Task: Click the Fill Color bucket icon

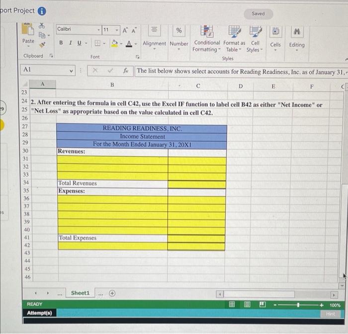Action: pos(114,43)
